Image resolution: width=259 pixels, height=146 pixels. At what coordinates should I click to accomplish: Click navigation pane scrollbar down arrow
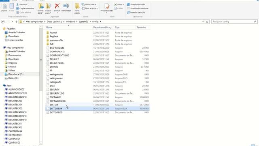(x=41, y=143)
